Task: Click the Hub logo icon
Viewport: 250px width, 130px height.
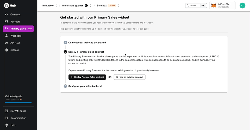Action: (x=7, y=5)
